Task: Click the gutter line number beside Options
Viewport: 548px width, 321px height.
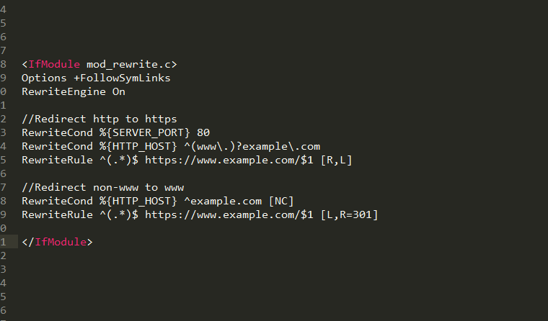Action: 4,78
